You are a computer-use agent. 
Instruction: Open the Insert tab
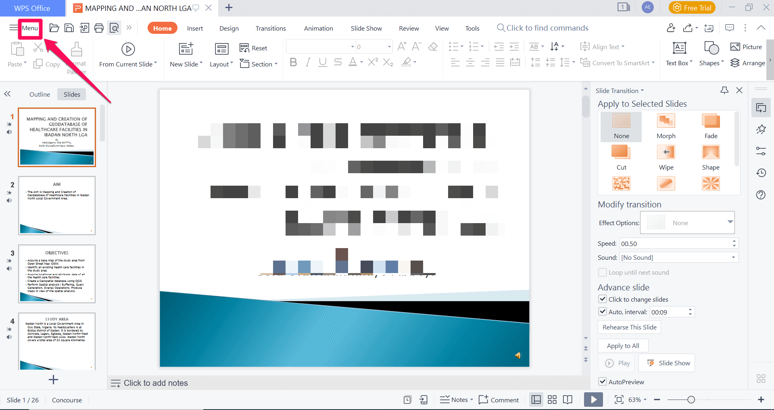195,28
